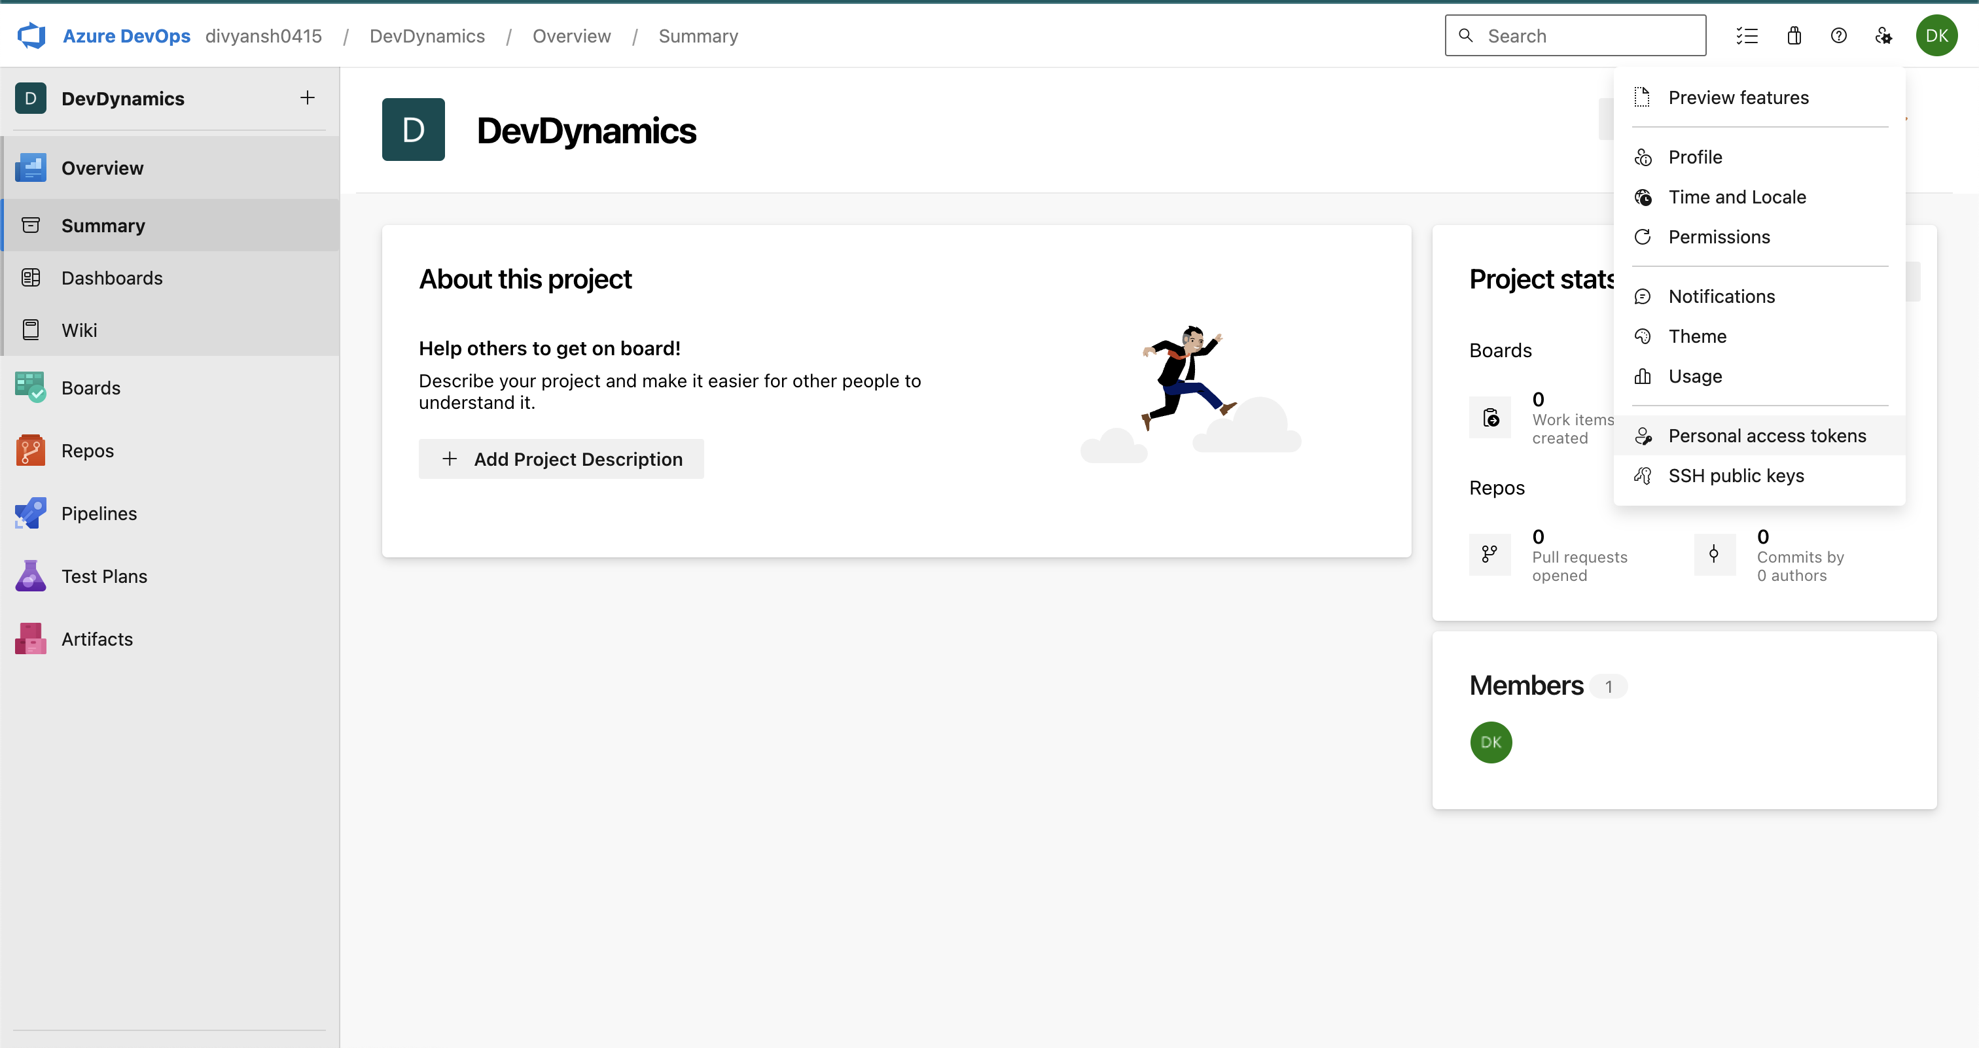The width and height of the screenshot is (1979, 1048).
Task: Select the Overview breadcrumb
Action: tap(571, 36)
